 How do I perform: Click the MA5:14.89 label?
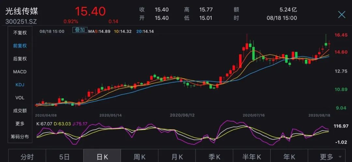[99, 31]
